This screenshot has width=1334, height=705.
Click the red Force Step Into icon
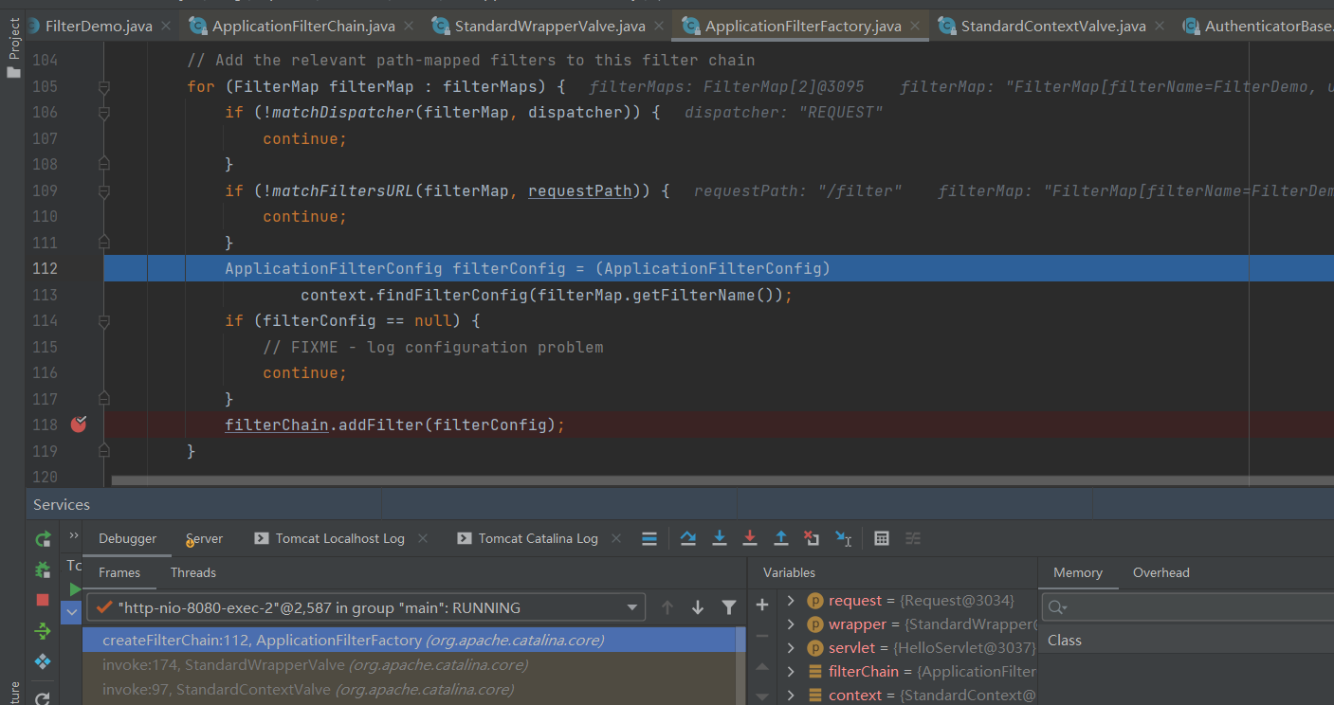point(750,538)
